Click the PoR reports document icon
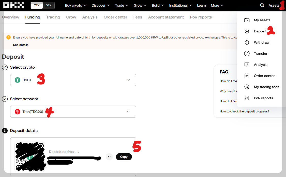The image size is (286, 177). (247, 98)
